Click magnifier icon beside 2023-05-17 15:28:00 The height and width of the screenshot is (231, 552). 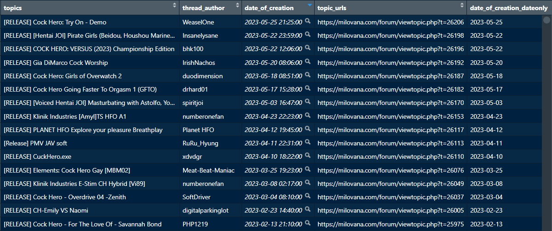coord(307,89)
